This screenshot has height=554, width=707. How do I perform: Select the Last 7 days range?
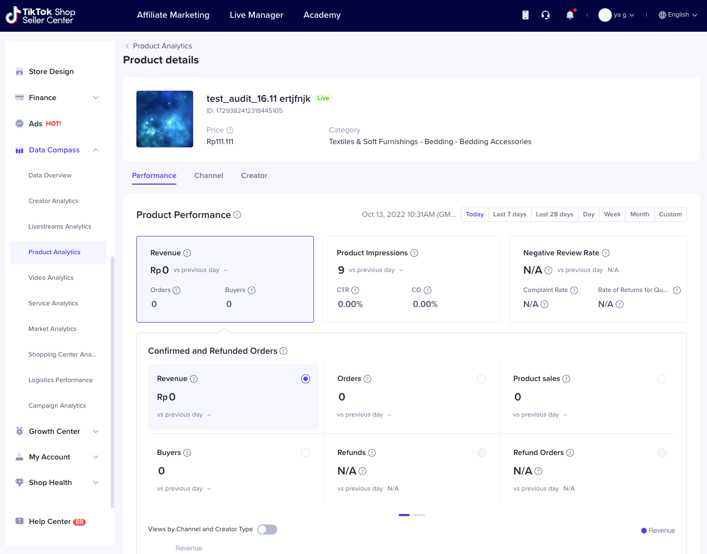point(509,215)
